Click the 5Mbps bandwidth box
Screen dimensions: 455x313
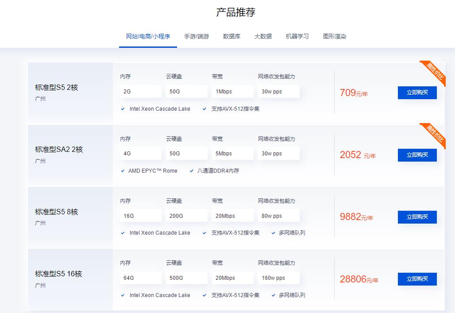coord(233,154)
